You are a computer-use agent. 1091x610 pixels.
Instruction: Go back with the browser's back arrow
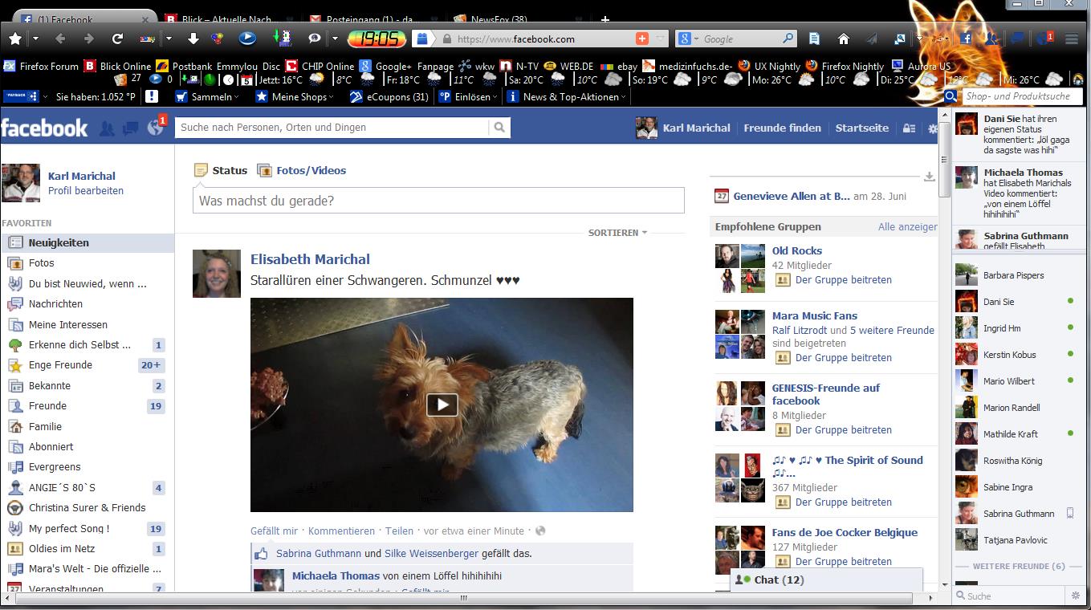pyautogui.click(x=62, y=38)
